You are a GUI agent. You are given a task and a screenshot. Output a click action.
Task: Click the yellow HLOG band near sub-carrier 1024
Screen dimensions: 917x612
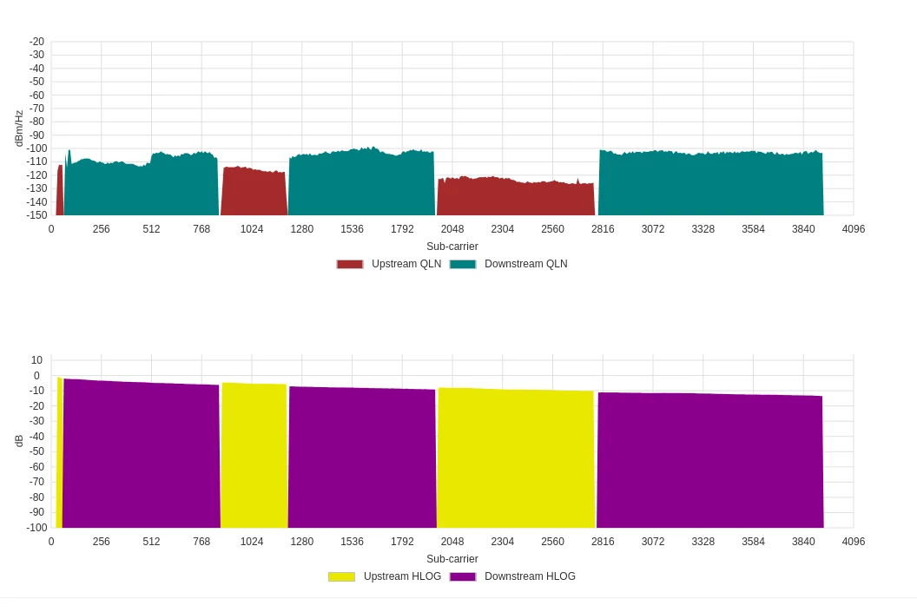[254, 456]
